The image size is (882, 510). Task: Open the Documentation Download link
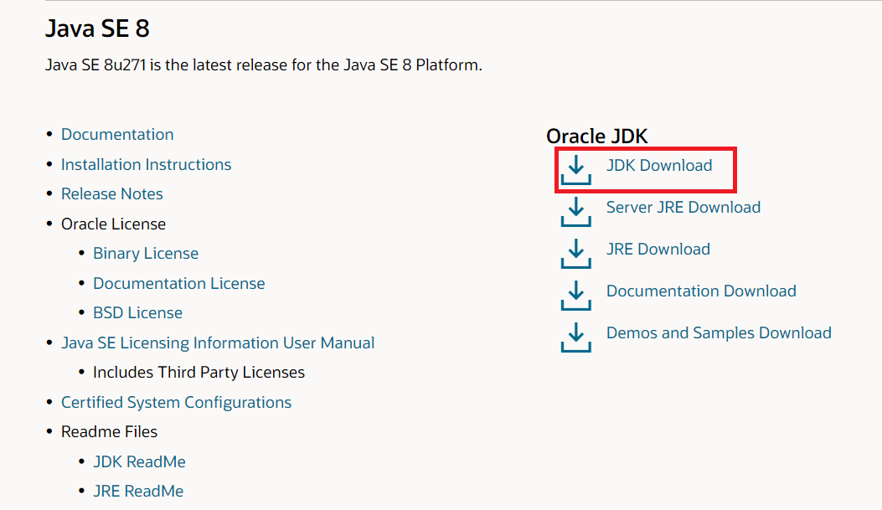701,291
